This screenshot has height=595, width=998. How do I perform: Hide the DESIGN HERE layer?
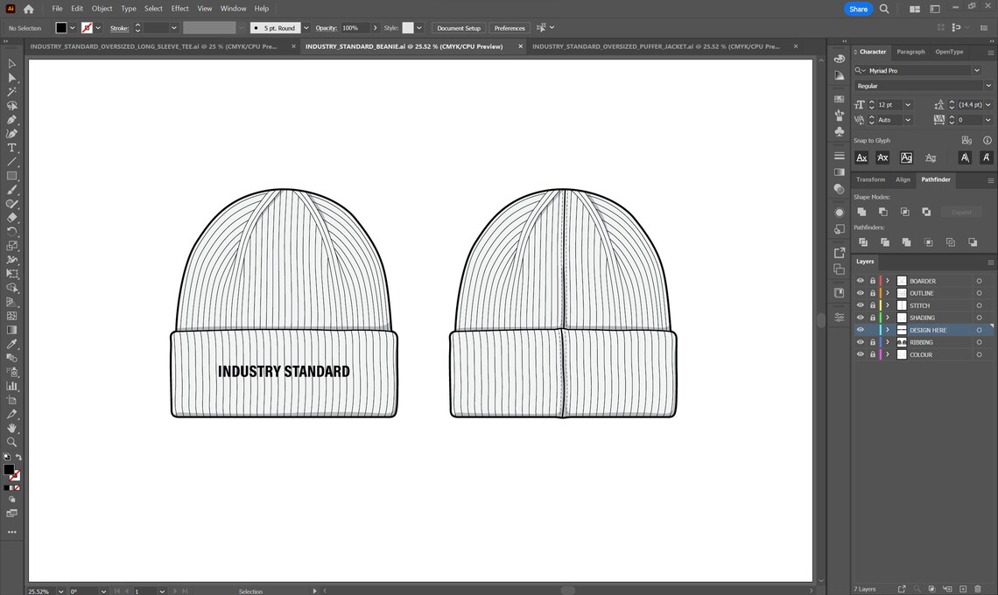coord(861,330)
